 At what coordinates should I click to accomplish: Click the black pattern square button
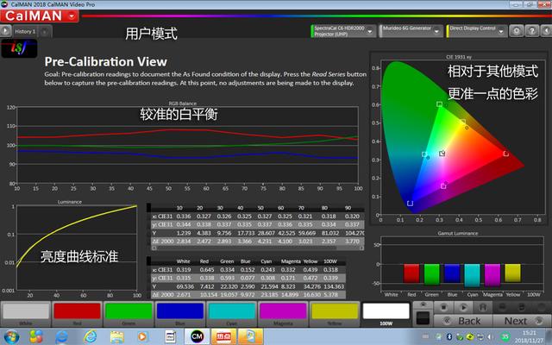coord(423,318)
